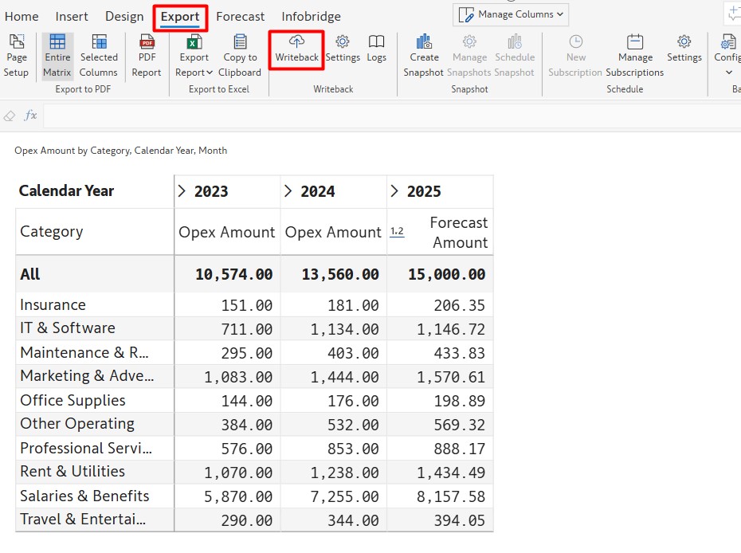The image size is (741, 553).
Task: Expand the 2024 column group
Action: point(288,191)
